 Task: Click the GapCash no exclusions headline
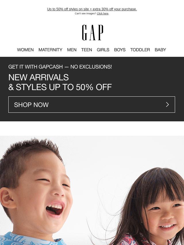click(60, 67)
